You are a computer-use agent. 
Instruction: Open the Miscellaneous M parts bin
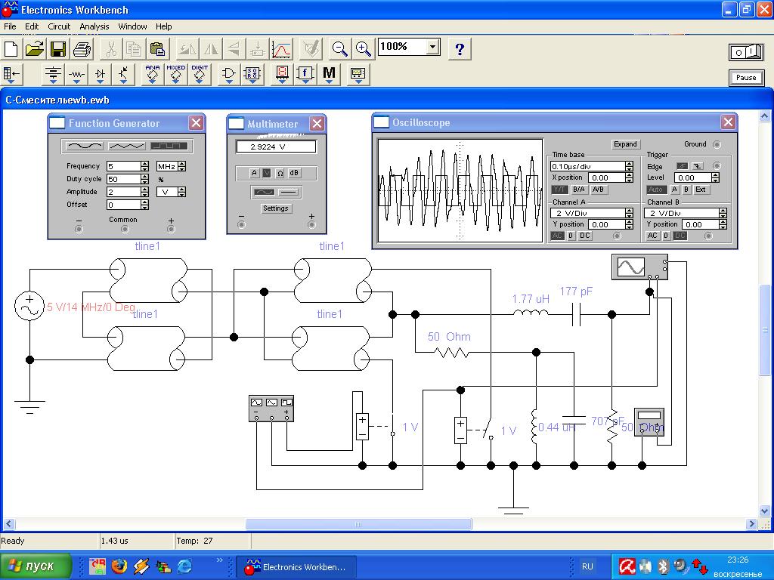point(329,74)
